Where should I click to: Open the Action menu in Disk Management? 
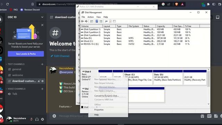click(91, 17)
